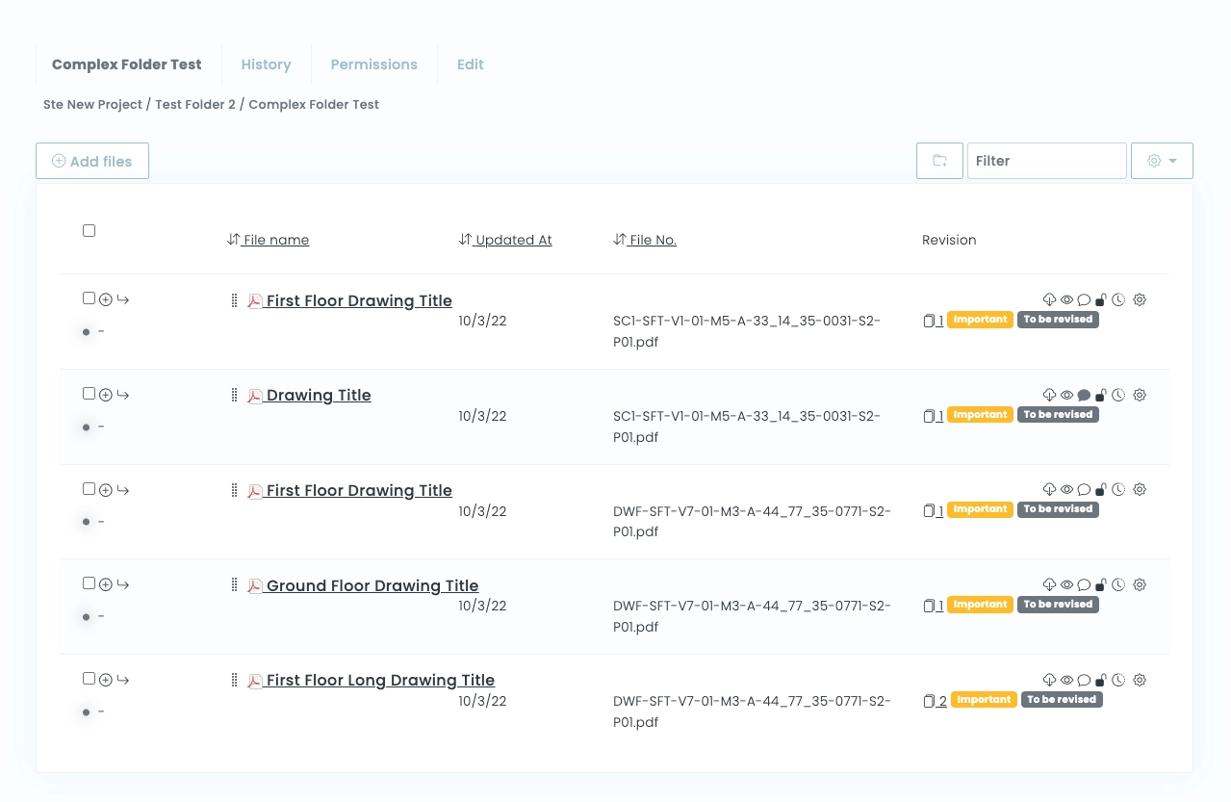Image resolution: width=1231 pixels, height=802 pixels.
Task: Click the Revision column header
Action: pos(949,240)
